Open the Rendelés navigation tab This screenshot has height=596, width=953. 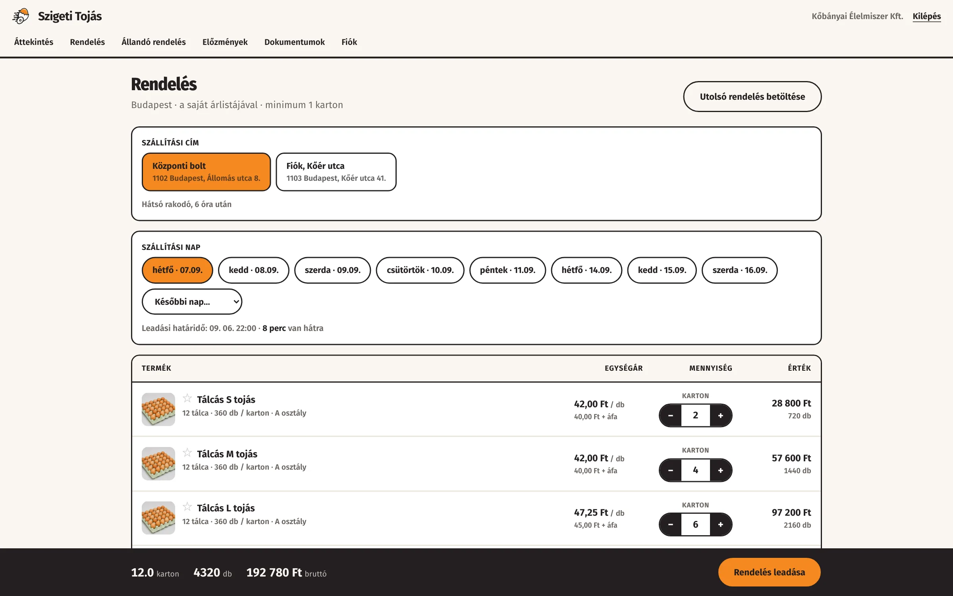point(87,42)
